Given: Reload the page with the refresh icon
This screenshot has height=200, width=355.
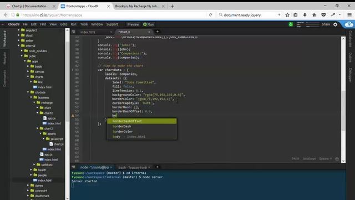Looking at the screenshot, I should pyautogui.click(x=211, y=15).
